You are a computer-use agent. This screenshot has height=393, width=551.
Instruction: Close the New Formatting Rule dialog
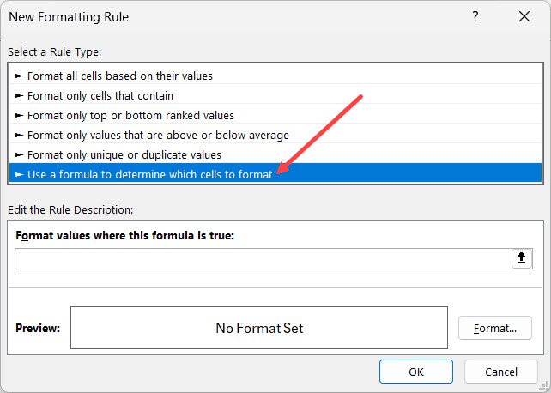(x=524, y=16)
